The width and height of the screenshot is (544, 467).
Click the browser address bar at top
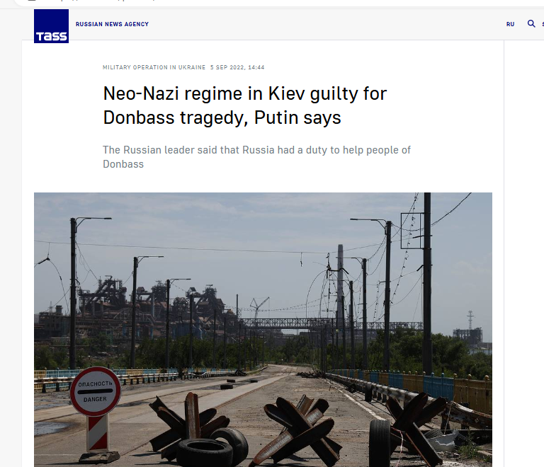[243, 2]
